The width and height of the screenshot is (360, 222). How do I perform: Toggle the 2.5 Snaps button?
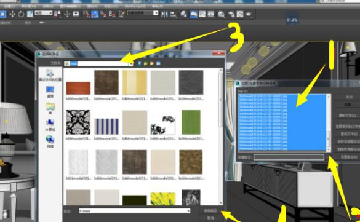pyautogui.click(x=86, y=14)
